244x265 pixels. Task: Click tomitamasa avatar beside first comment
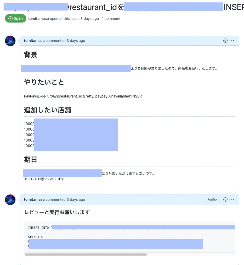(10, 41)
